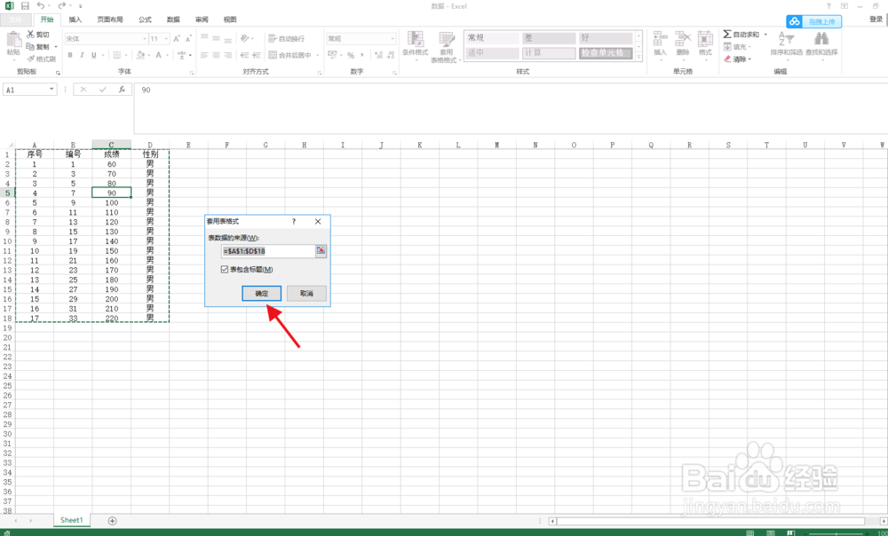Click the range selector icon in the dialog
Image resolution: width=888 pixels, height=536 pixels.
click(x=321, y=251)
